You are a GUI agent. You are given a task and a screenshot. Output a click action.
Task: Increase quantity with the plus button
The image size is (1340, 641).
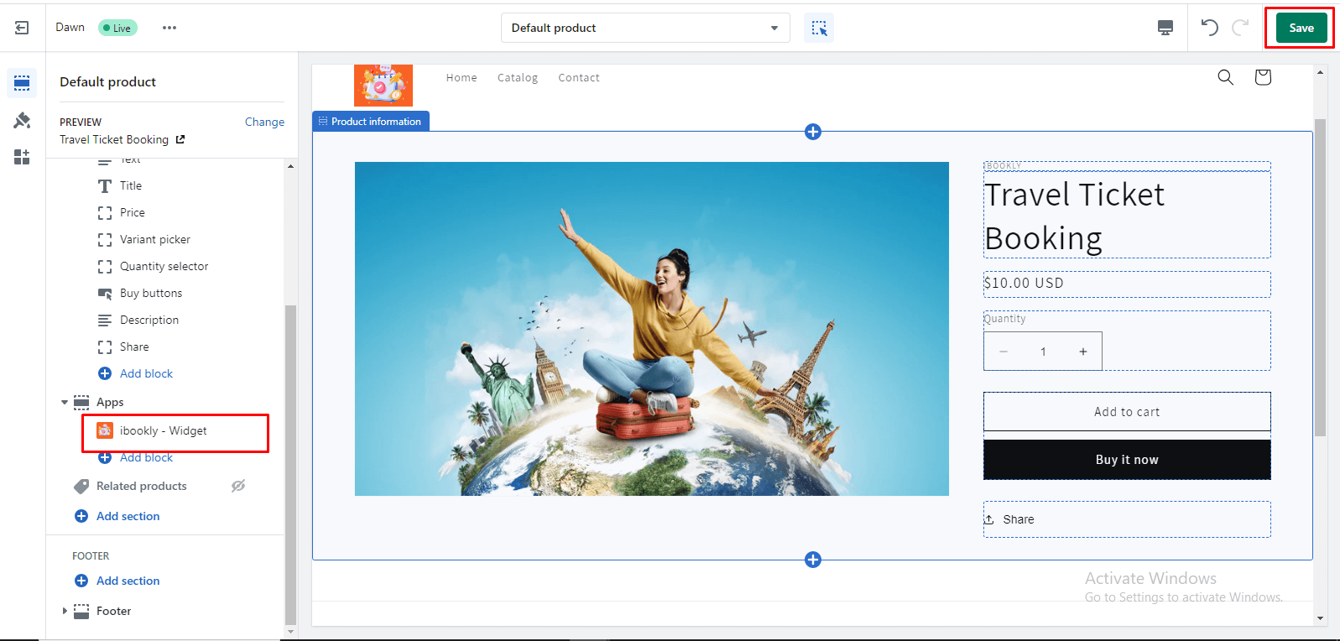click(x=1082, y=352)
